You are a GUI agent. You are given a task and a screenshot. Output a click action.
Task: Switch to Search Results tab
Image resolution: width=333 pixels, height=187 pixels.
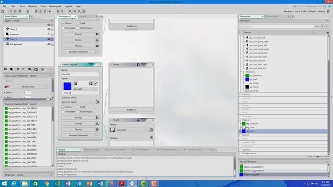click(x=92, y=150)
